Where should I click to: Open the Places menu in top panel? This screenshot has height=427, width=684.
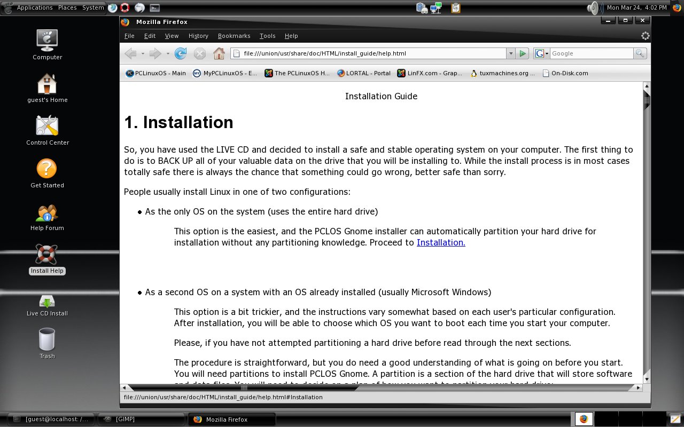(67, 7)
